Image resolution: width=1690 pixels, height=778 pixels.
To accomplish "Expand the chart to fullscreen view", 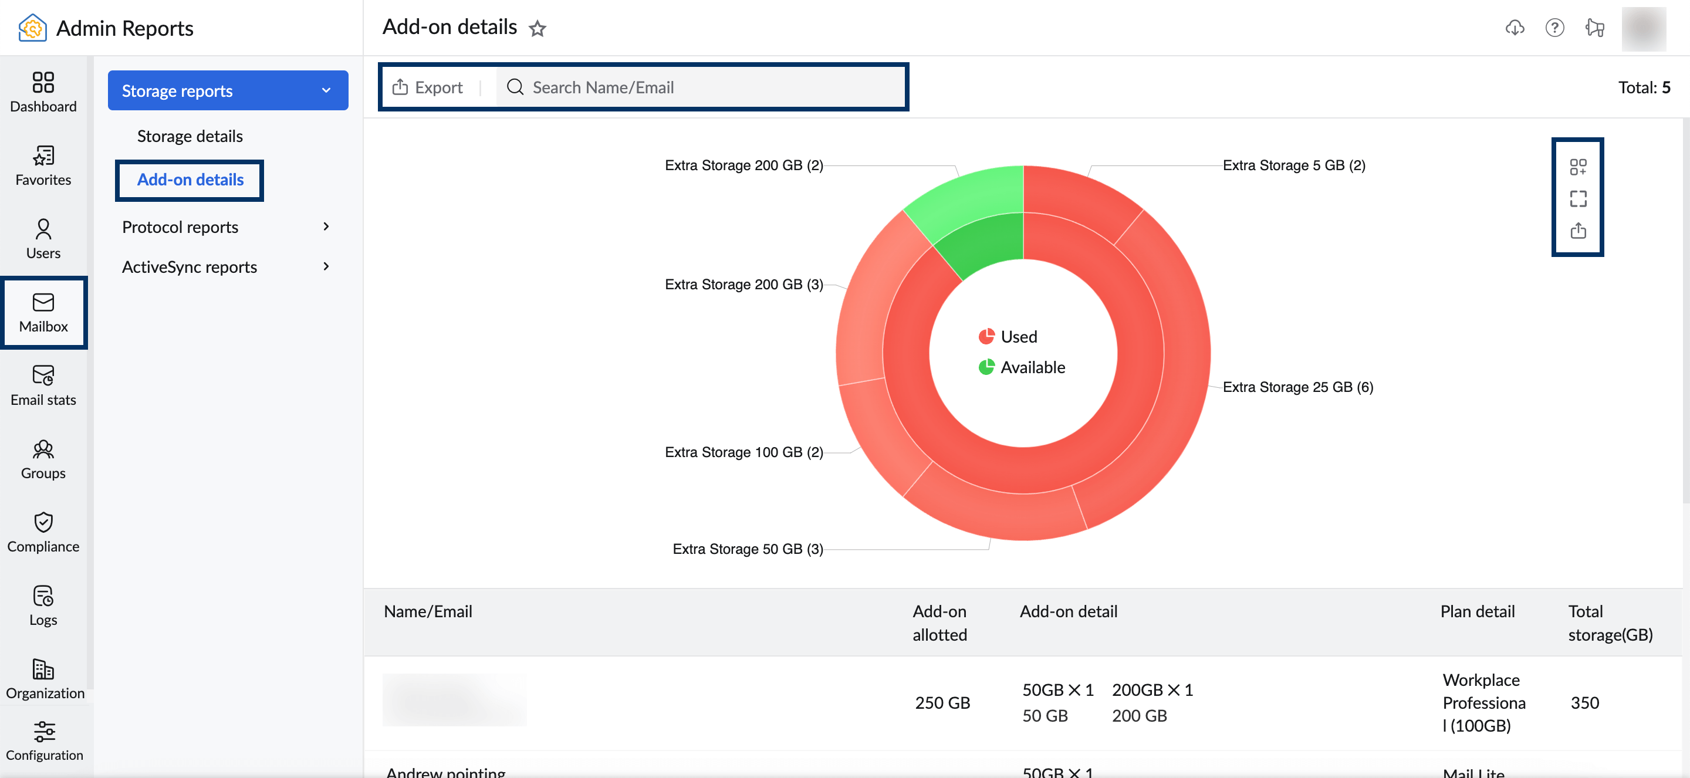I will pyautogui.click(x=1579, y=199).
